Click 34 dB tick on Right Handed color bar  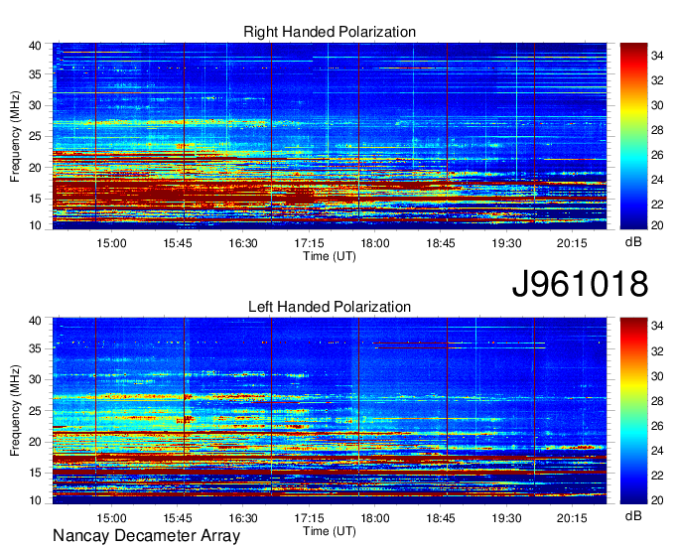point(657,56)
